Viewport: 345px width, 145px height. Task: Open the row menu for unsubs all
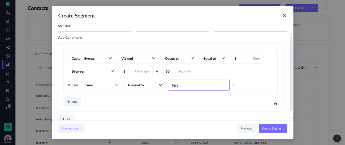(318, 107)
